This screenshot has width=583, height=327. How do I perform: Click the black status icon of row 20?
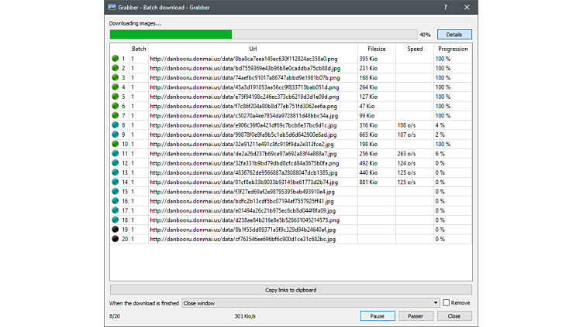point(115,240)
